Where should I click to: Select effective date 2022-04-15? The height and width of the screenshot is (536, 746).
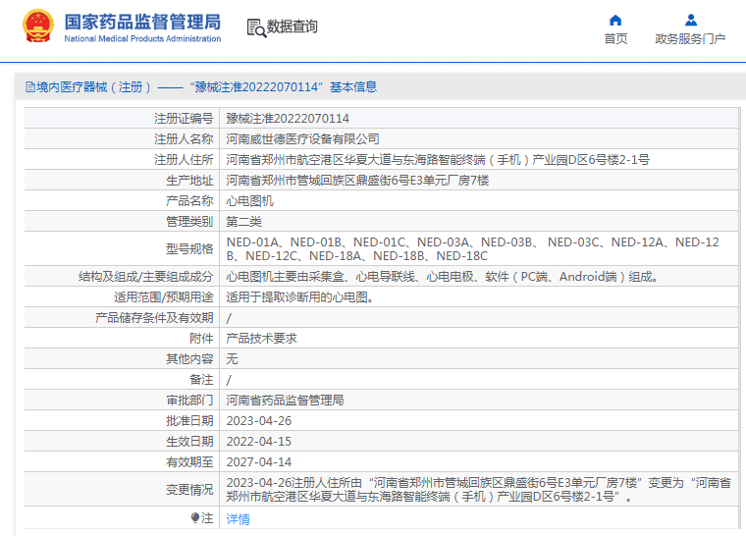pos(259,442)
